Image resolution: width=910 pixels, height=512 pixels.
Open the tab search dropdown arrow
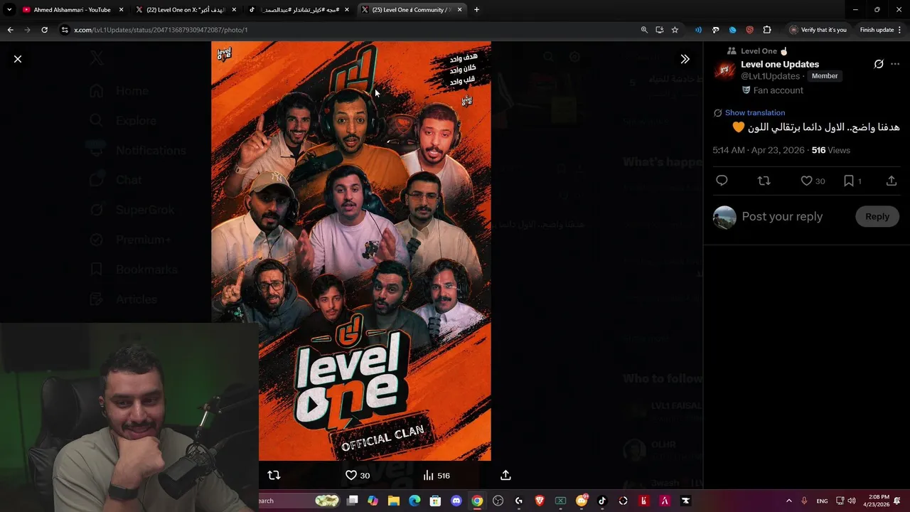point(9,10)
